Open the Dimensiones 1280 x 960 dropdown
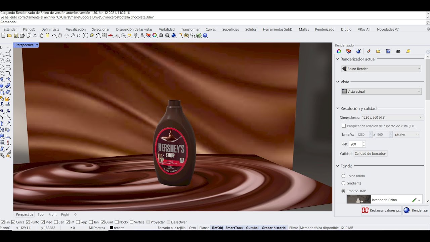 (392, 118)
